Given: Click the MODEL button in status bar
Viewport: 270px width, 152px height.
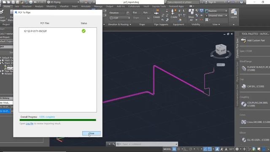Looking at the screenshot, I should (x=167, y=149).
